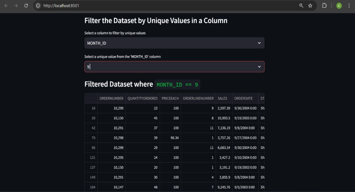355x192 pixels.
Task: Open the green K profile avatar
Action: click(x=339, y=6)
